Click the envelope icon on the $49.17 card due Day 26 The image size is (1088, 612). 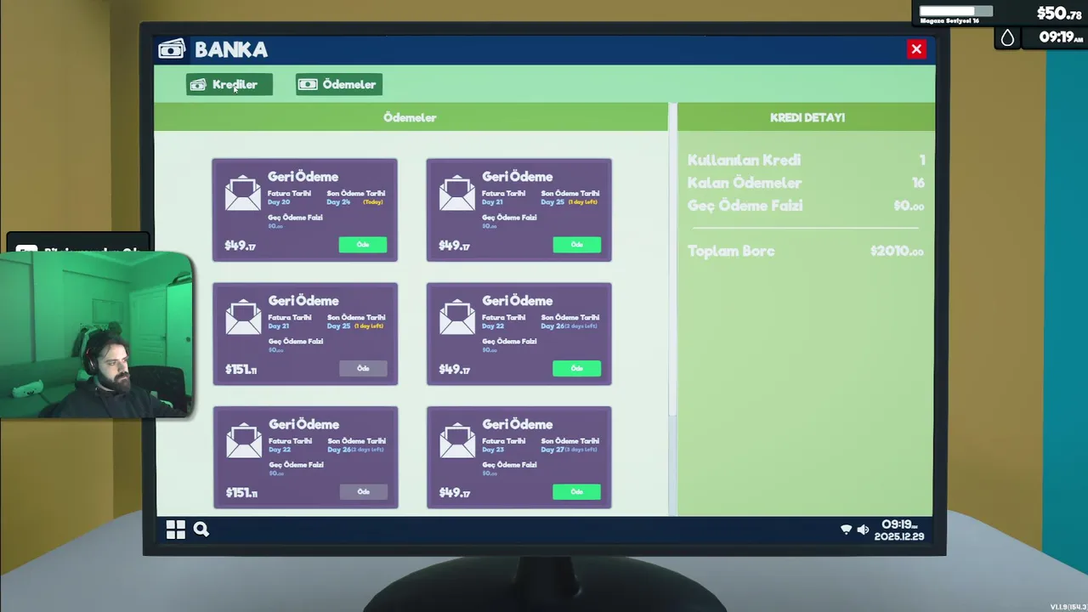coord(457,317)
